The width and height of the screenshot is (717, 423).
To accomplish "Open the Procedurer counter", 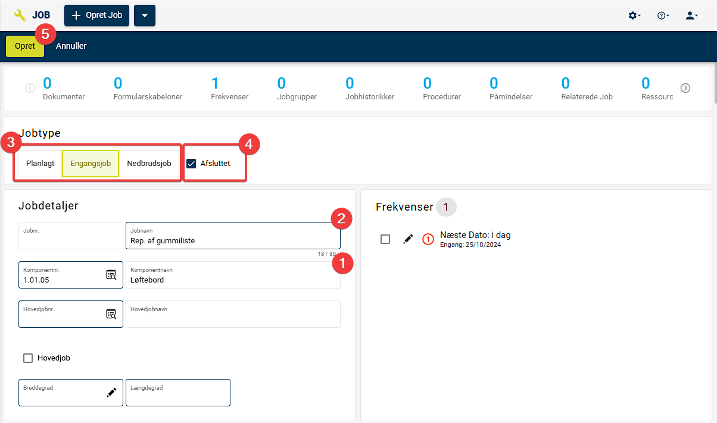I will [x=442, y=88].
